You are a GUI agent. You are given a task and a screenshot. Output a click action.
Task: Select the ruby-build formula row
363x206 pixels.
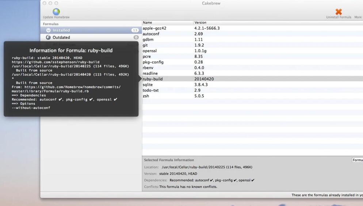pos(252,79)
